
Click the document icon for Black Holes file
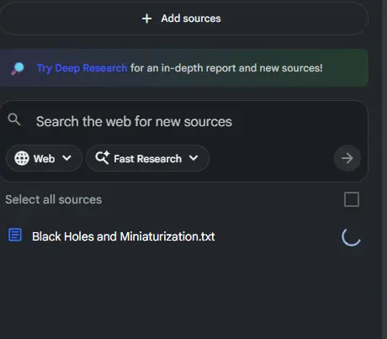tap(15, 235)
